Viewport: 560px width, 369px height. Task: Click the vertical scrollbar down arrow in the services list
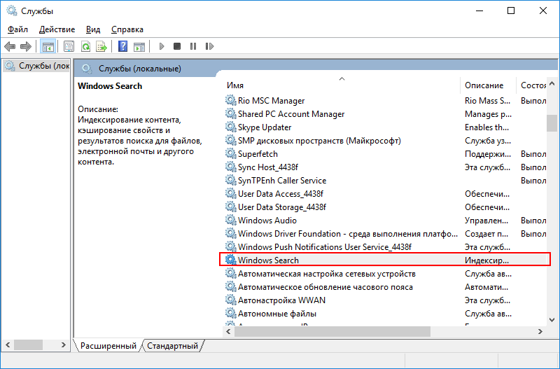click(552, 320)
